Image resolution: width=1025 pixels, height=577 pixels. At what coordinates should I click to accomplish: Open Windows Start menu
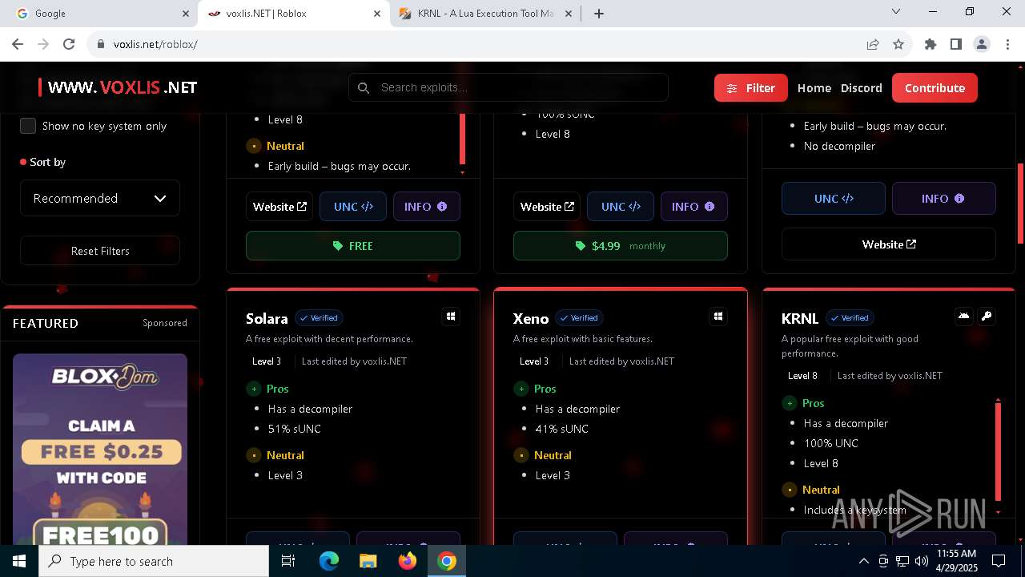[19, 561]
